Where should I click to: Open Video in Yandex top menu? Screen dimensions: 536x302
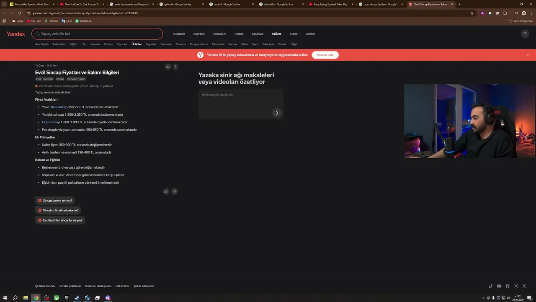(294, 34)
